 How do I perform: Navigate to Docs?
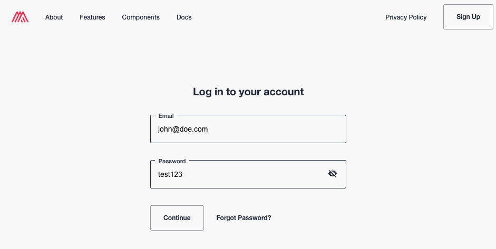pyautogui.click(x=184, y=17)
